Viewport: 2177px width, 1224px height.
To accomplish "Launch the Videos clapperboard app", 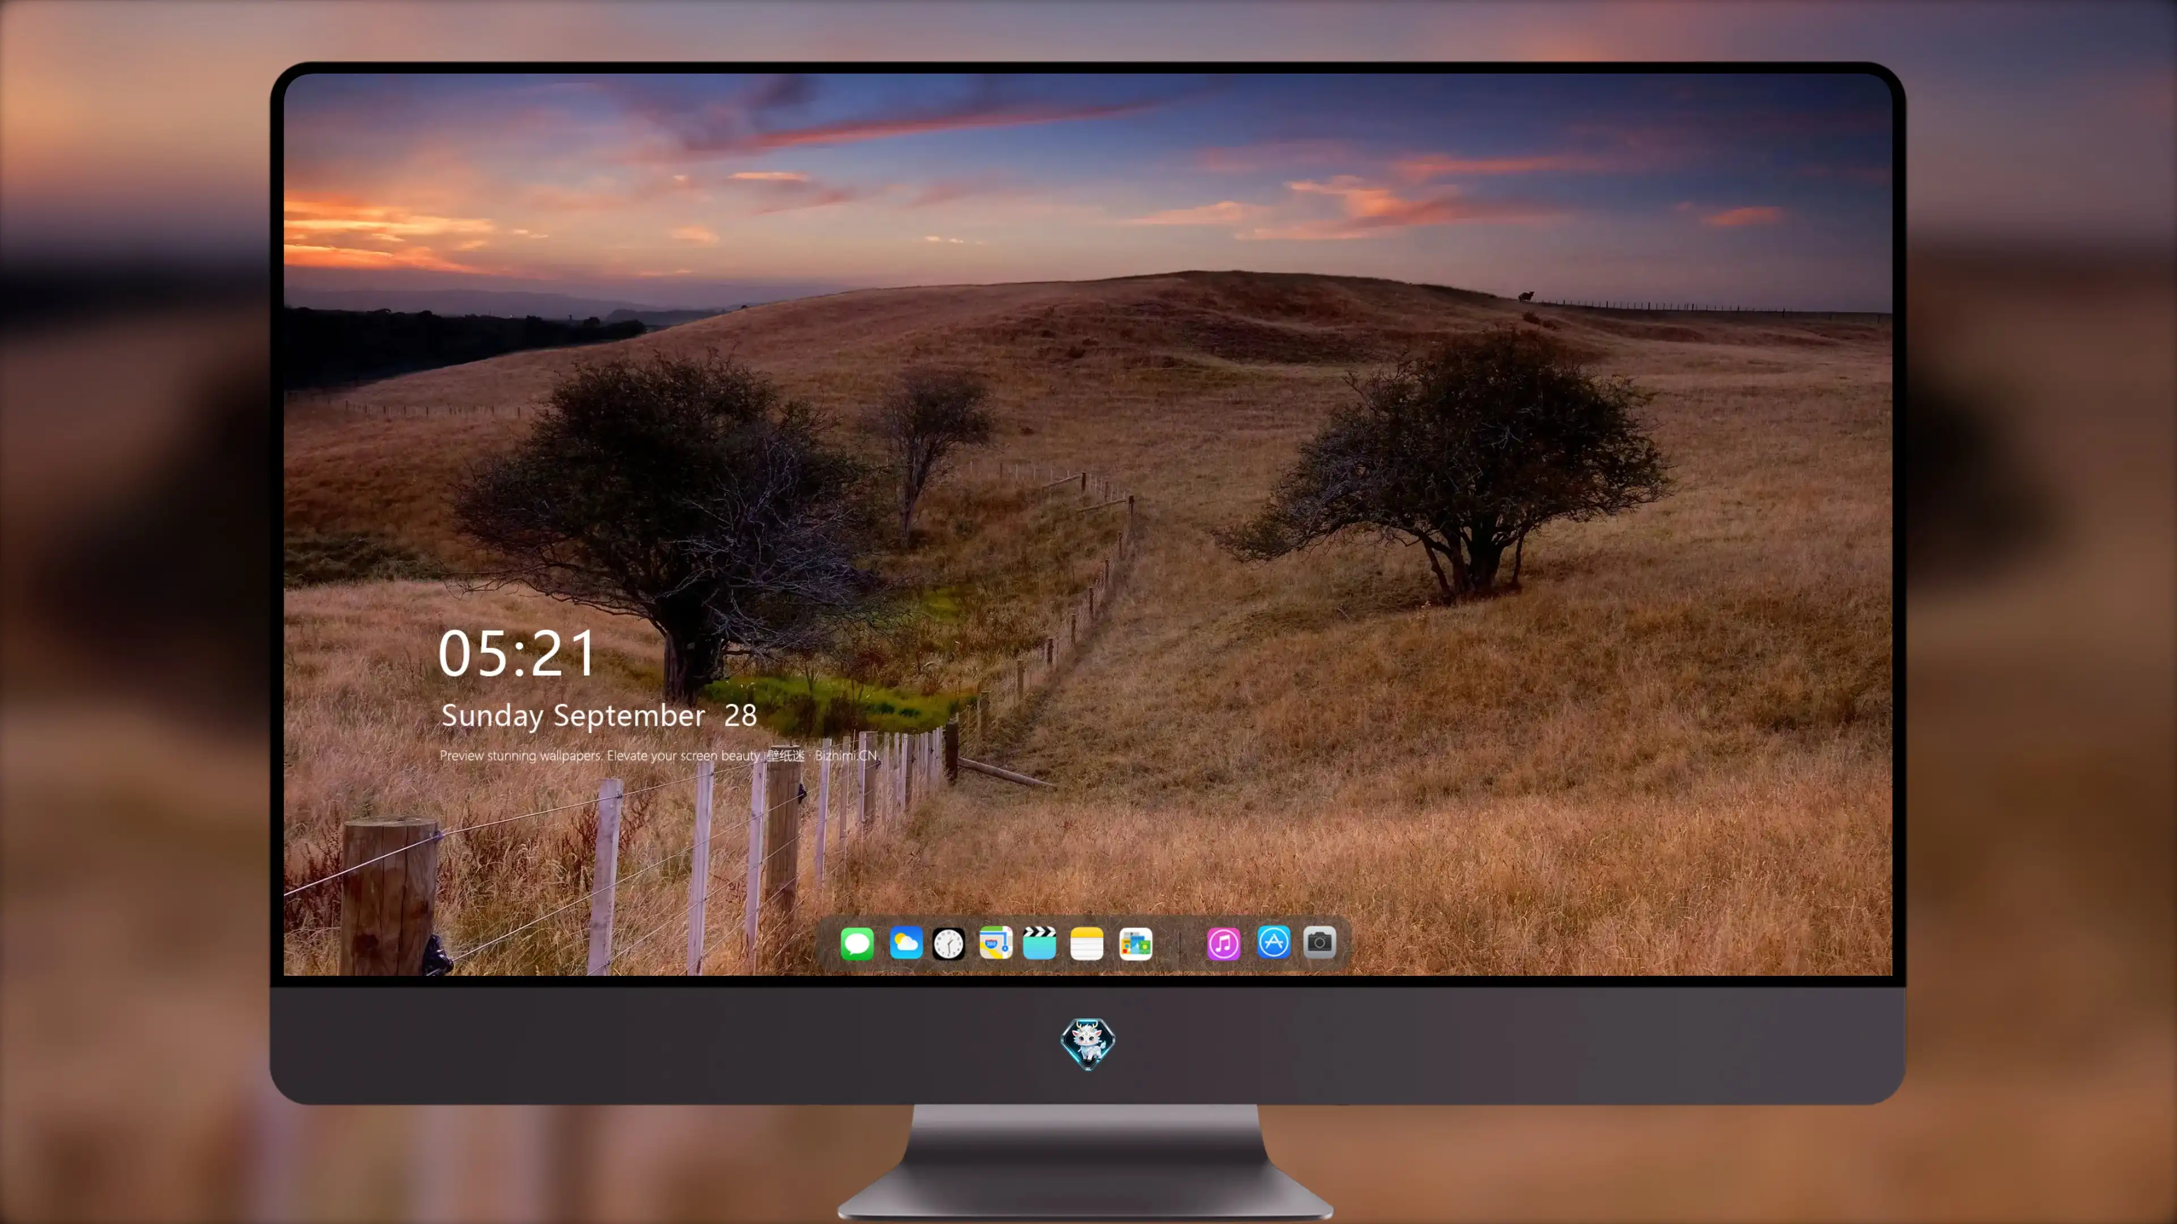I will coord(1040,943).
